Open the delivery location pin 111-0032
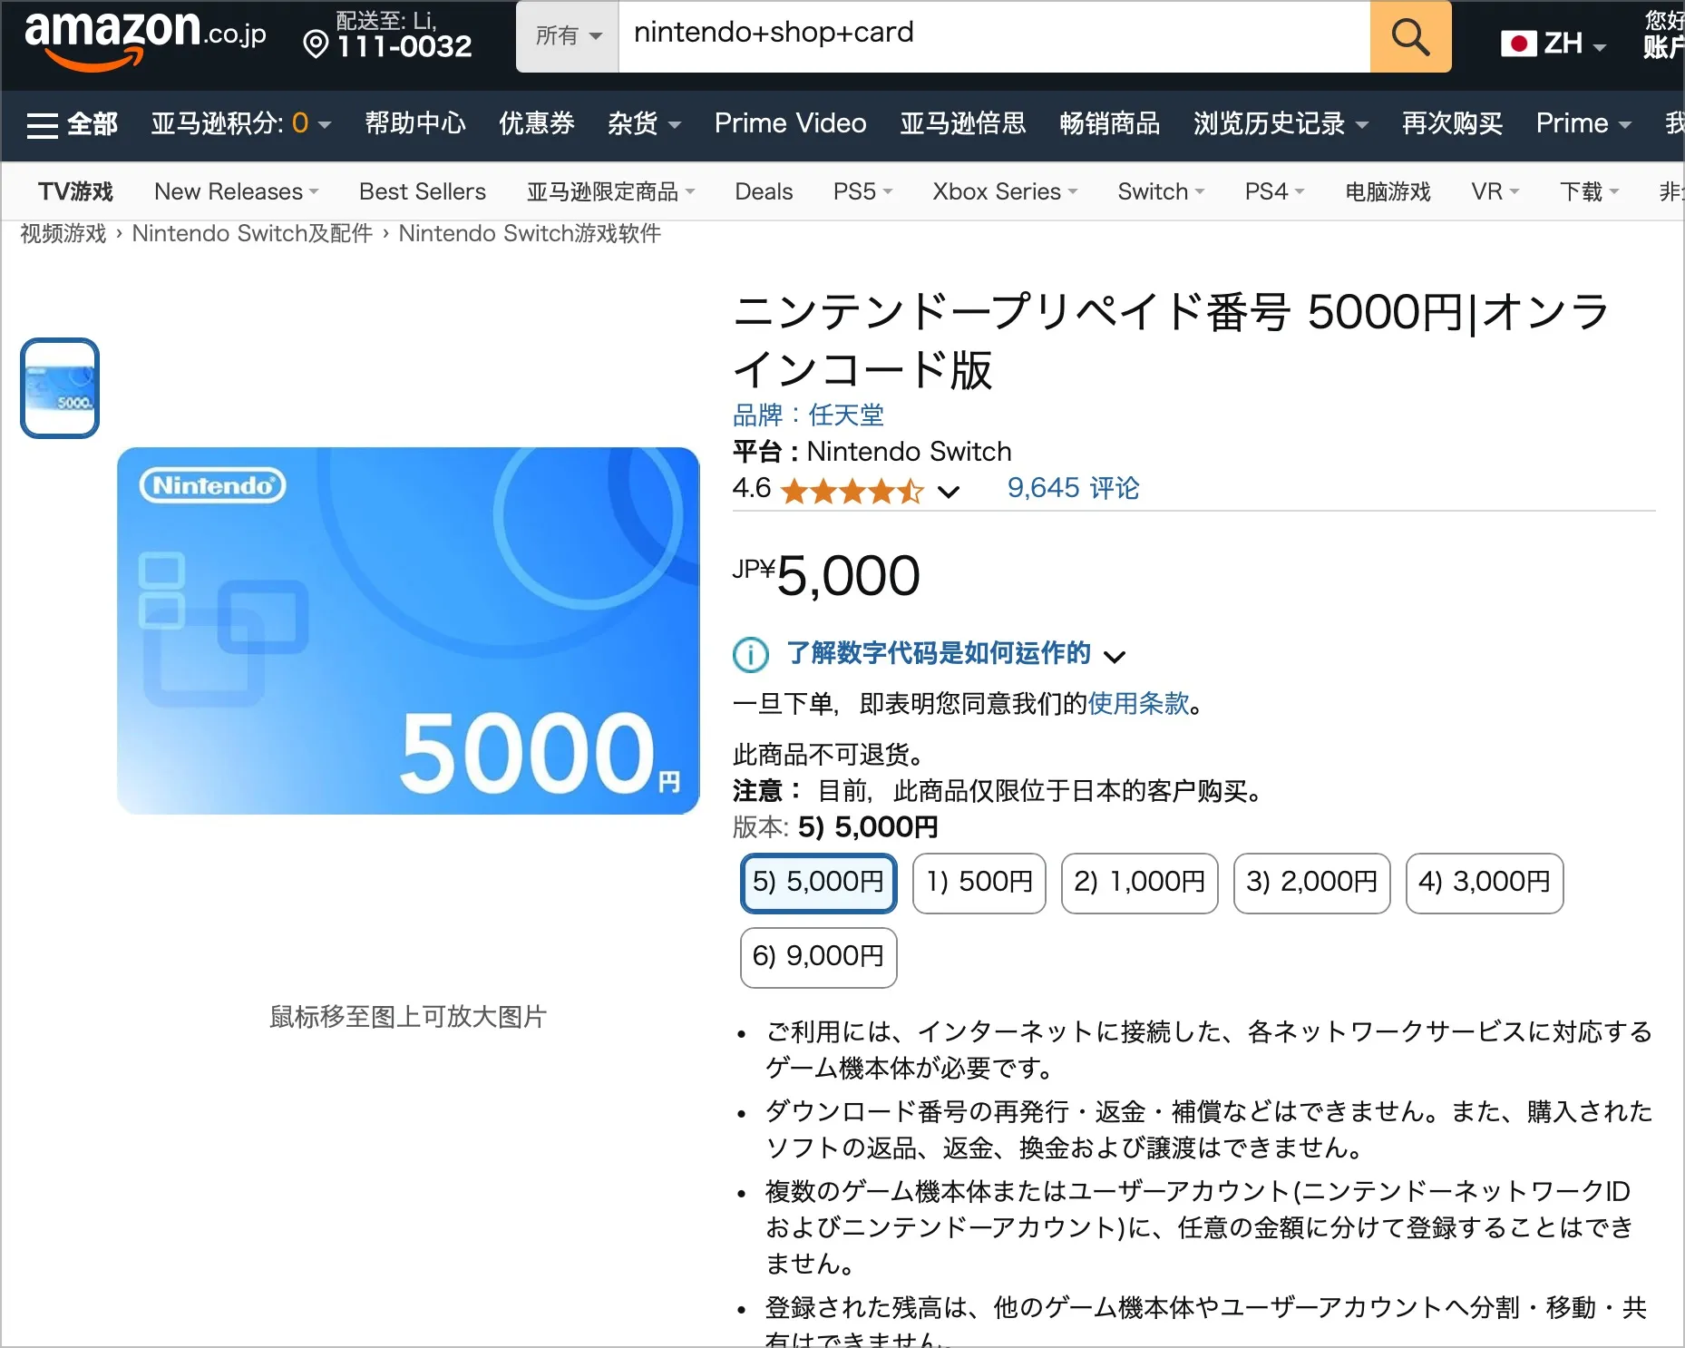 (x=387, y=36)
